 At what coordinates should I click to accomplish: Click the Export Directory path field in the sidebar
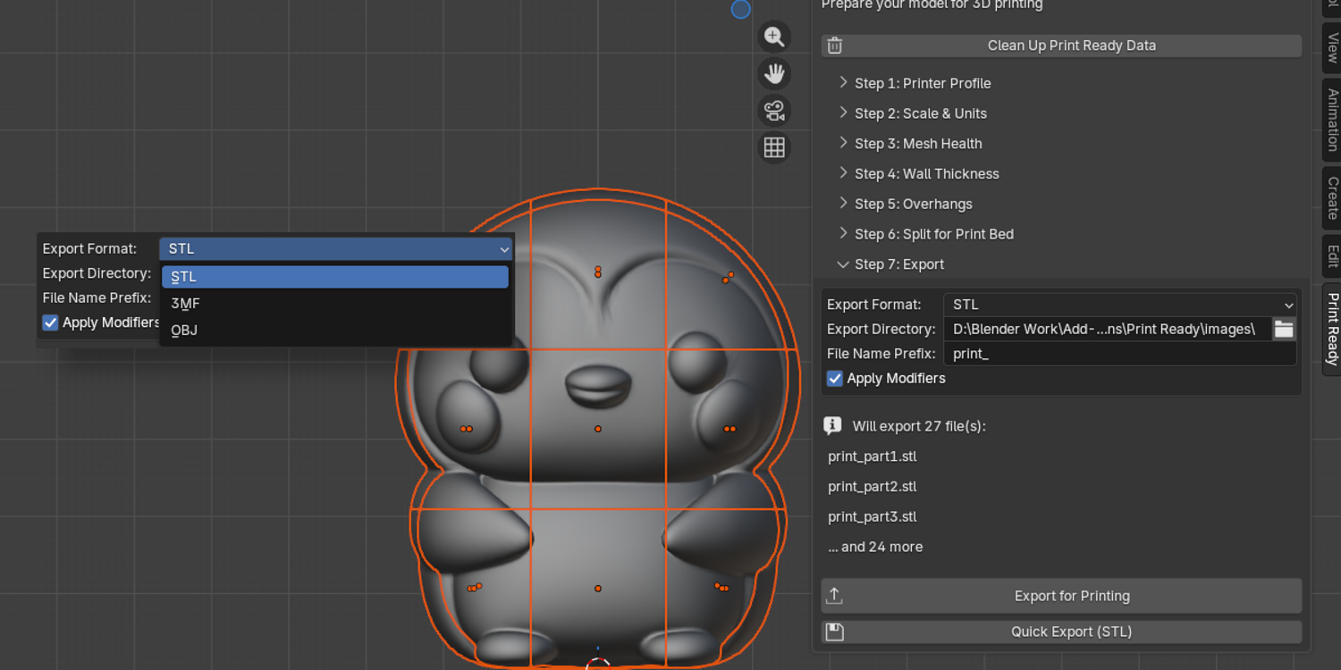point(1108,329)
